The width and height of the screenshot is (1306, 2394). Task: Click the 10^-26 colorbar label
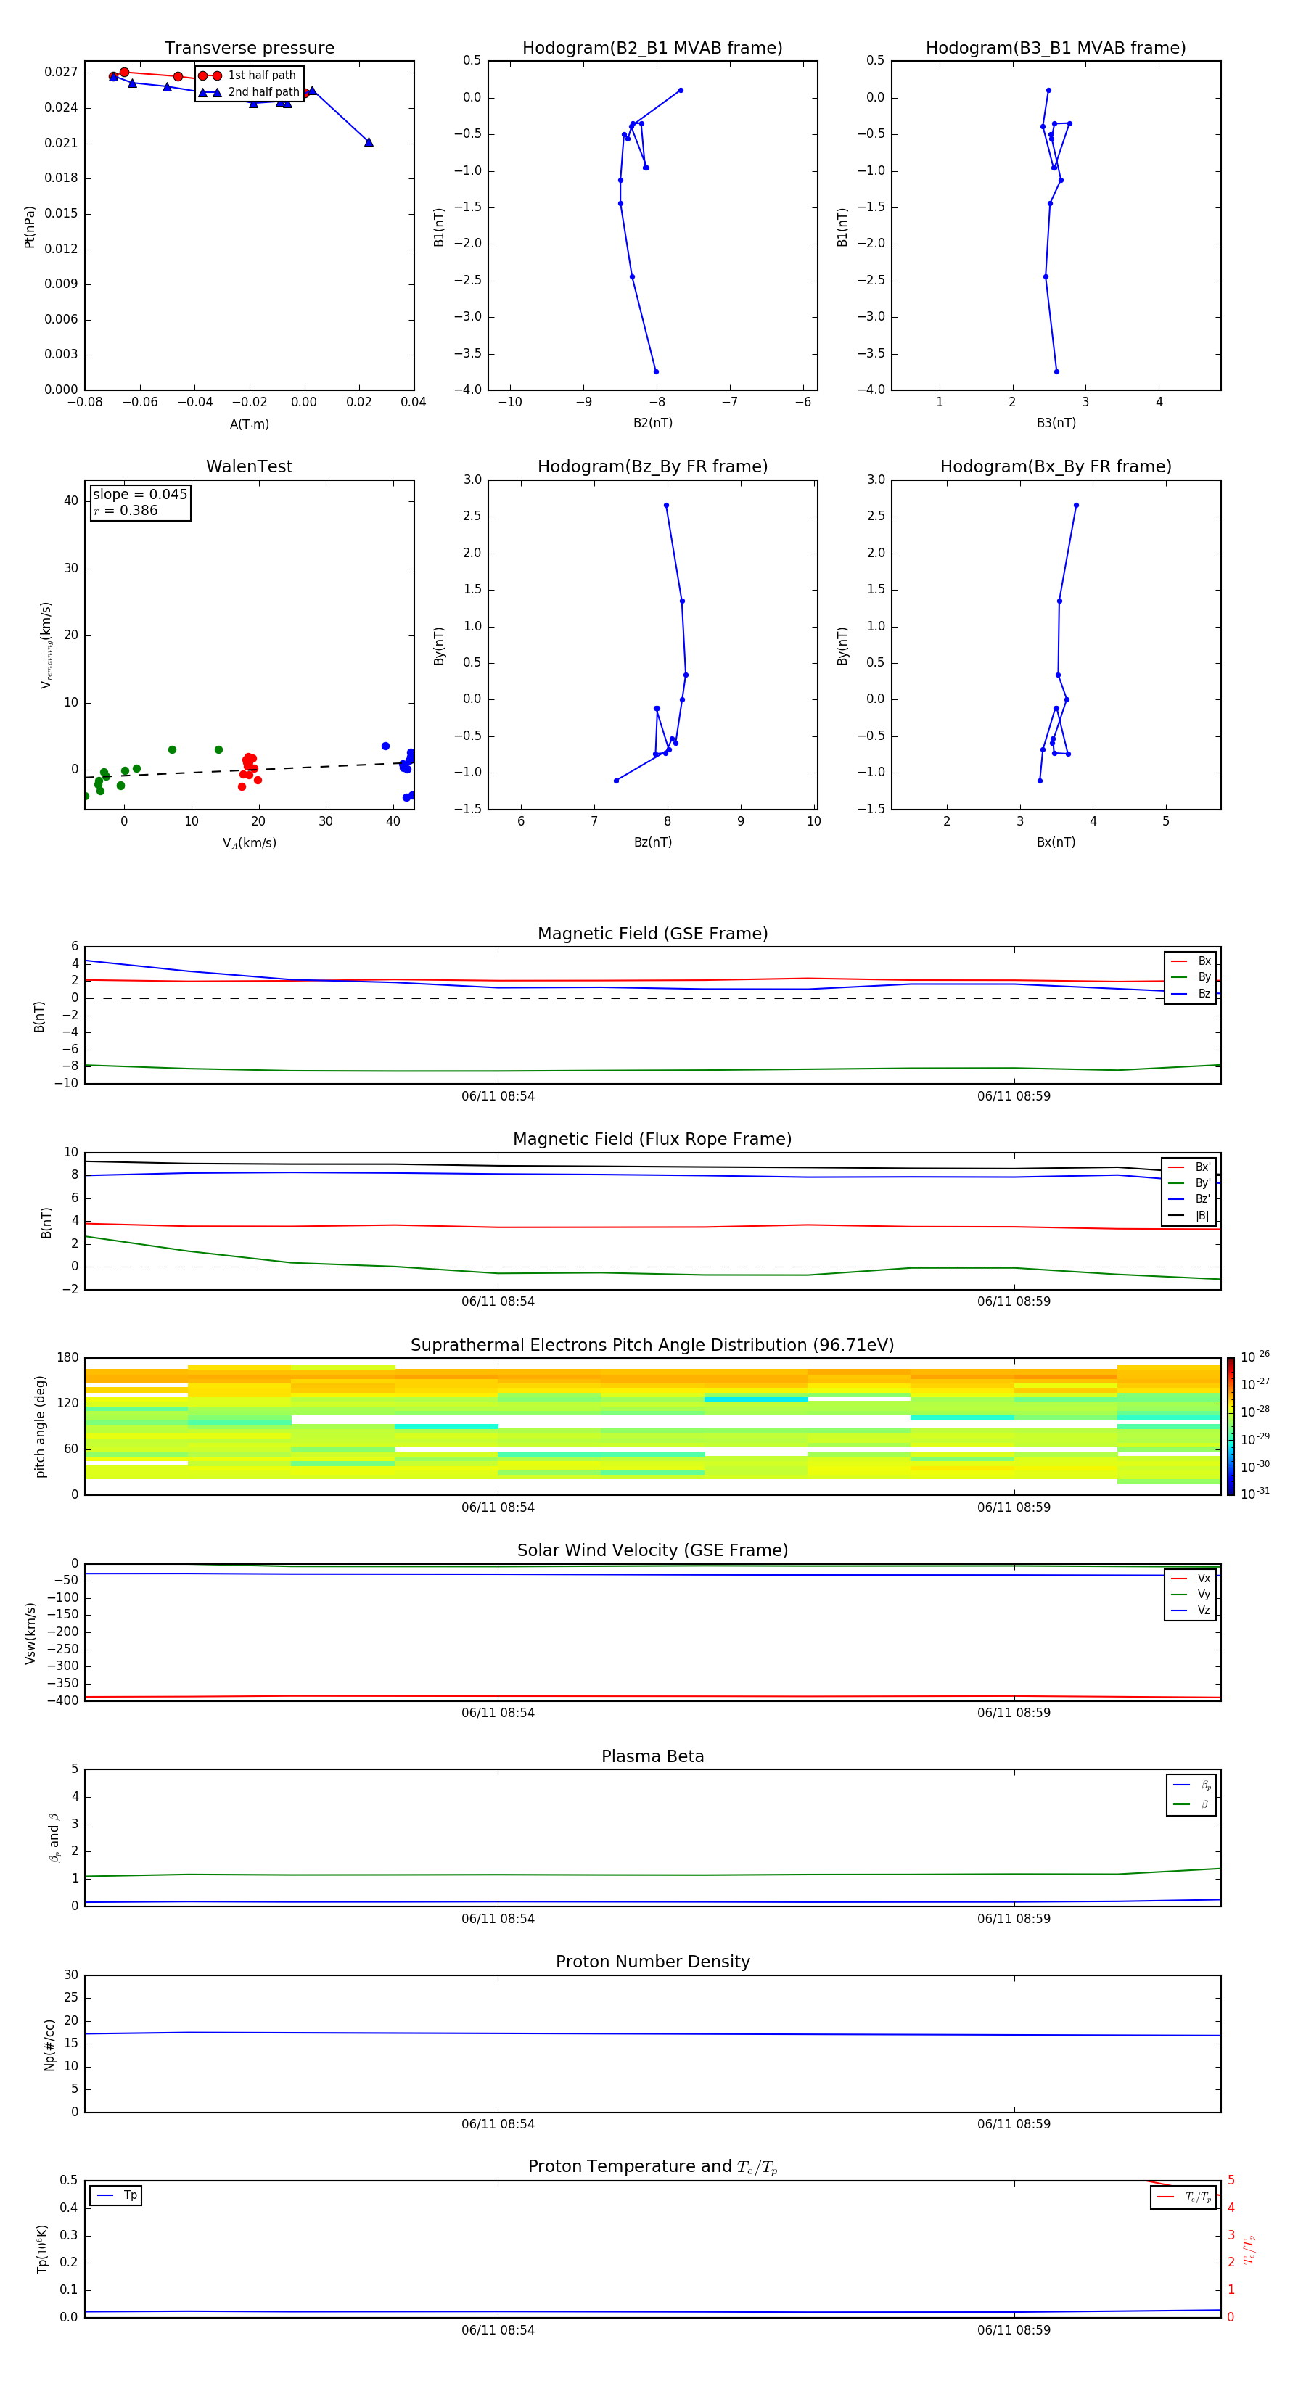(1255, 1358)
